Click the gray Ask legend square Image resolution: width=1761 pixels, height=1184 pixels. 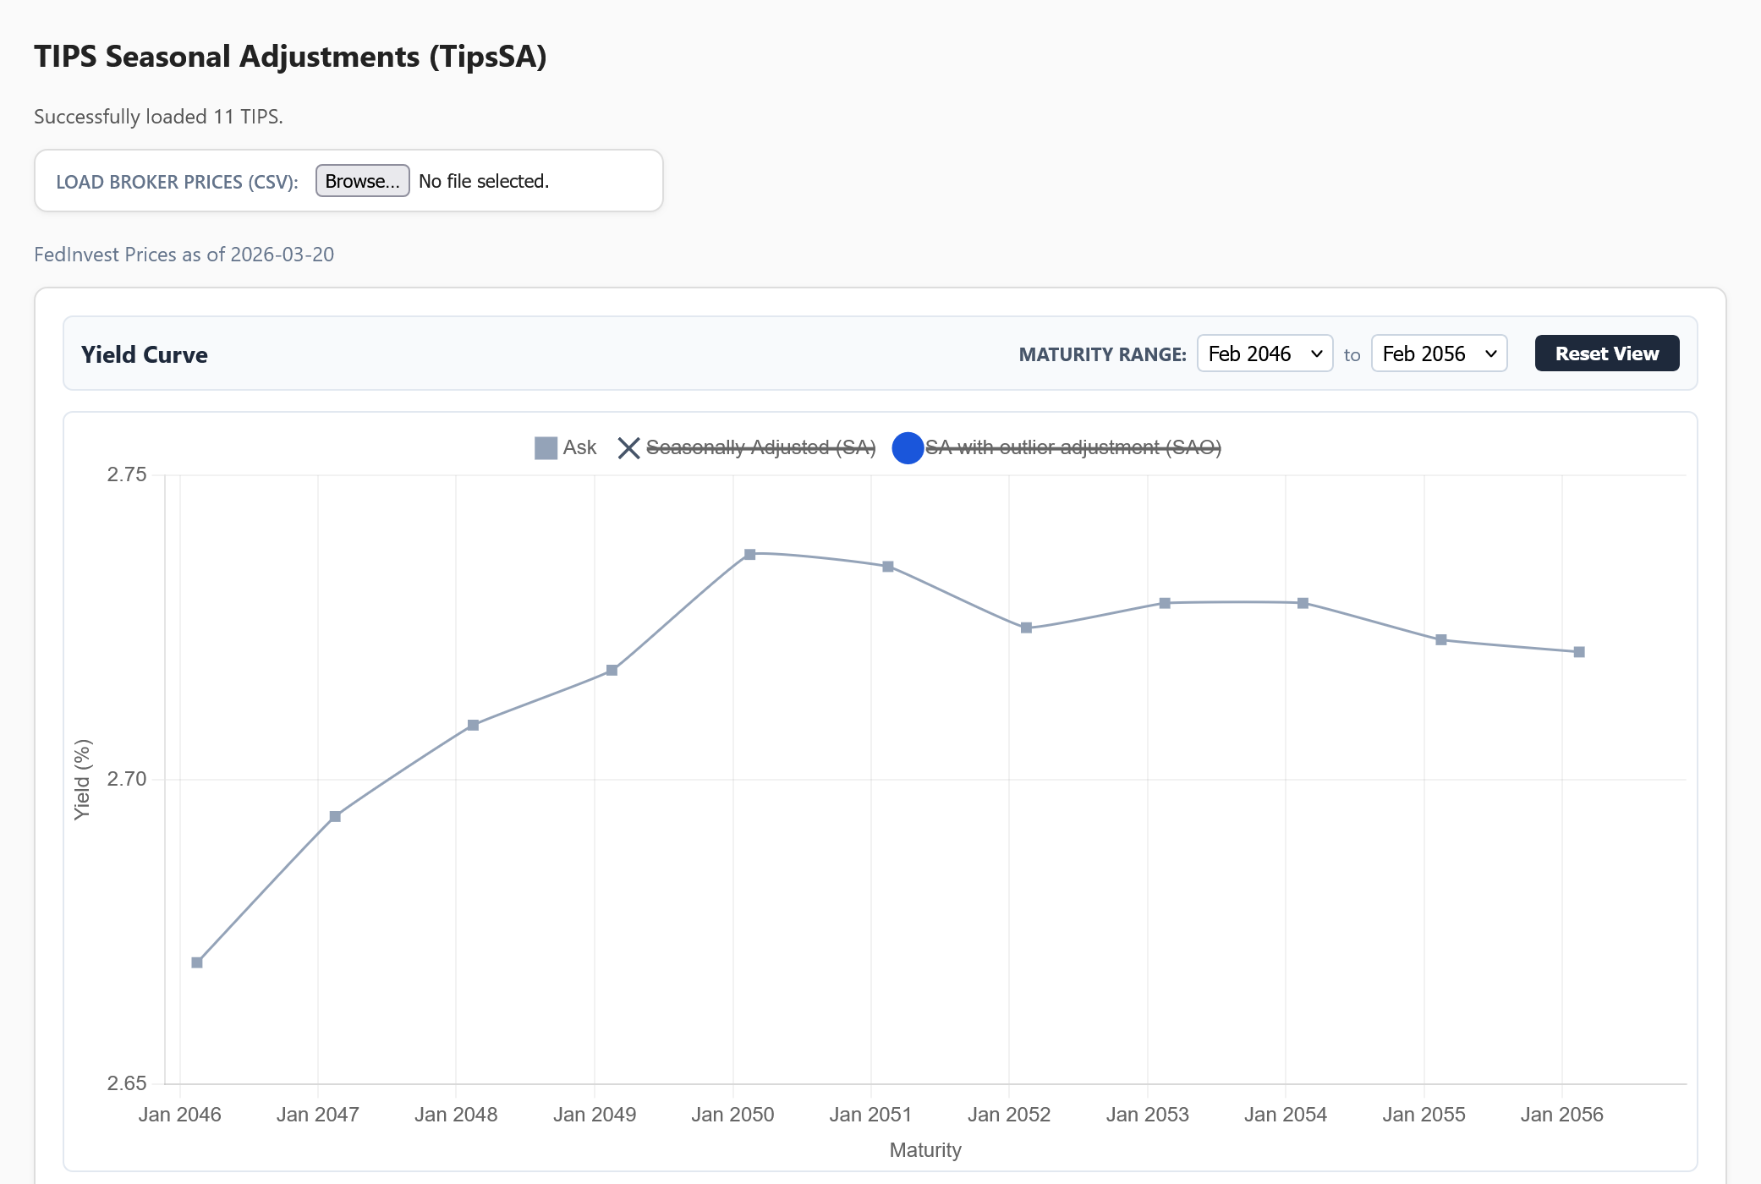tap(546, 448)
